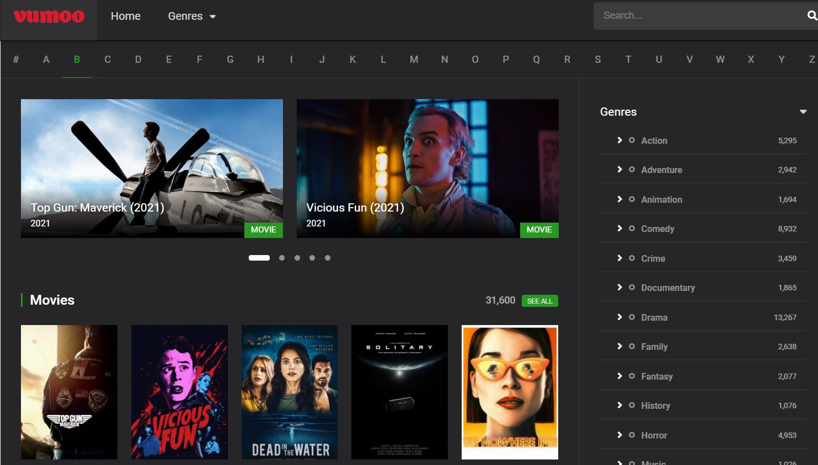Image resolution: width=818 pixels, height=465 pixels.
Task: Go to third carousel slide dot
Action: (x=297, y=258)
